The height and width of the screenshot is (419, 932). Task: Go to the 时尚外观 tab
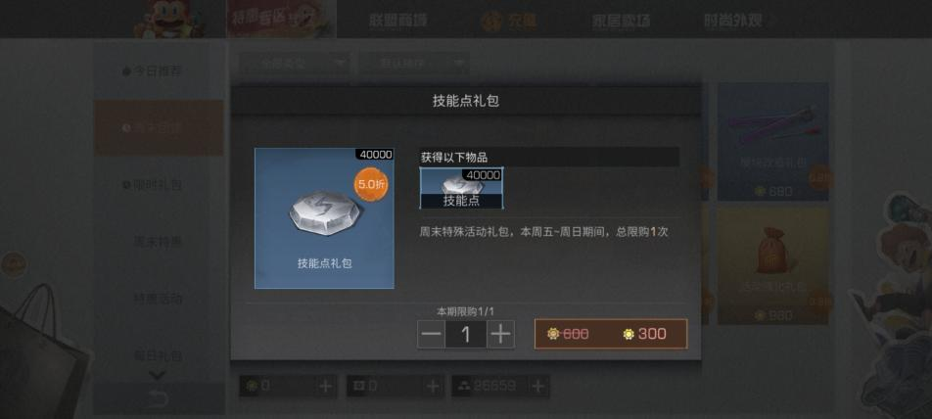[732, 21]
